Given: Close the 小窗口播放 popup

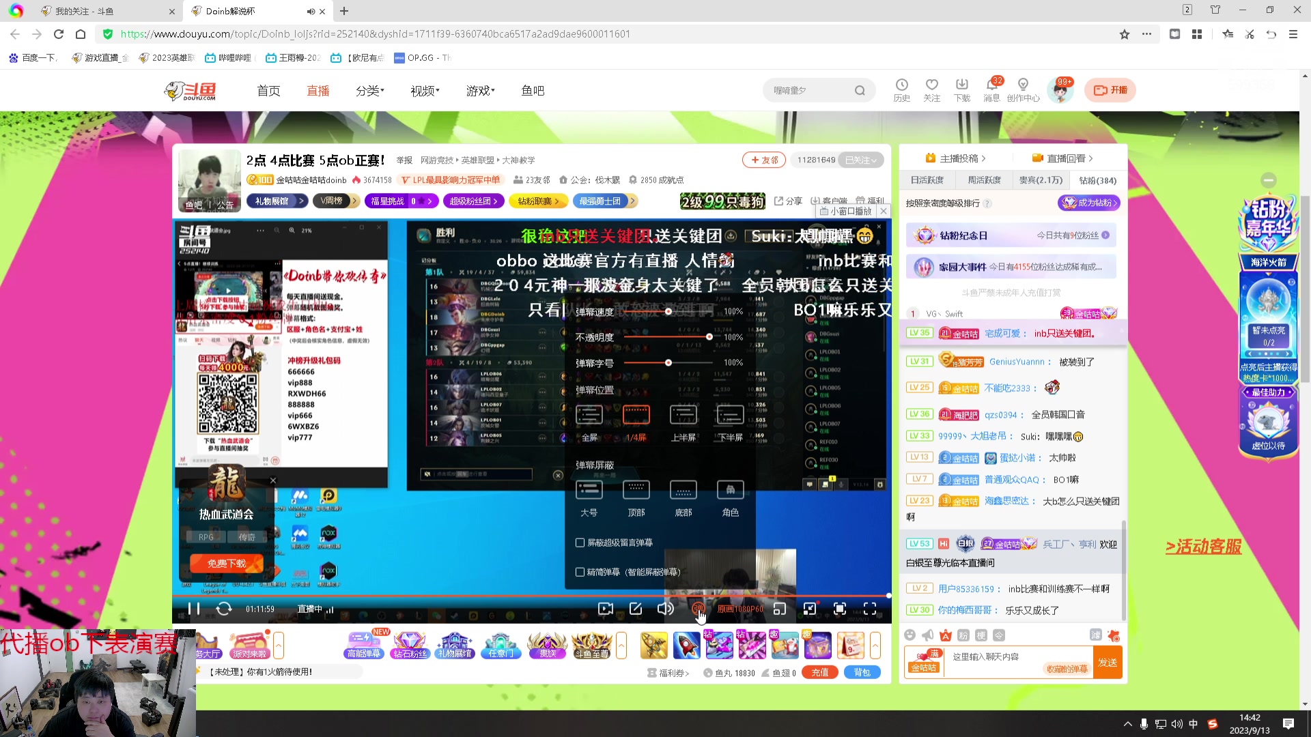Looking at the screenshot, I should pyautogui.click(x=884, y=212).
